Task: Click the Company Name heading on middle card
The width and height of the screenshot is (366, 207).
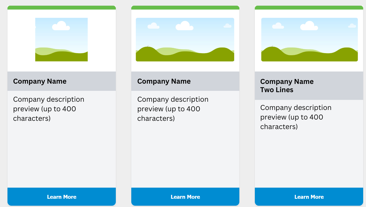Action: pyautogui.click(x=164, y=81)
